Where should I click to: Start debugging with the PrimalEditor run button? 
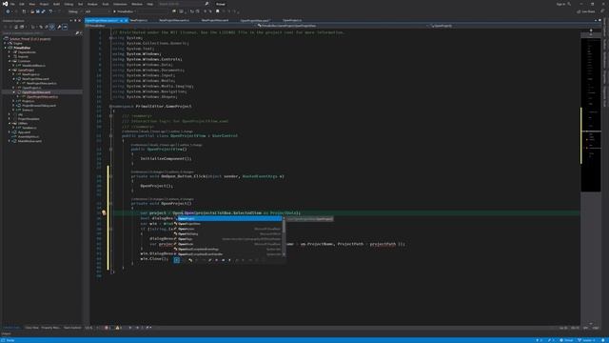tap(125, 11)
